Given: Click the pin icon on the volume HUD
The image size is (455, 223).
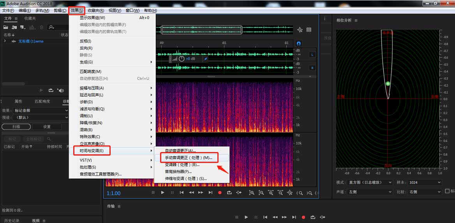Looking at the screenshot, I should [x=206, y=59].
